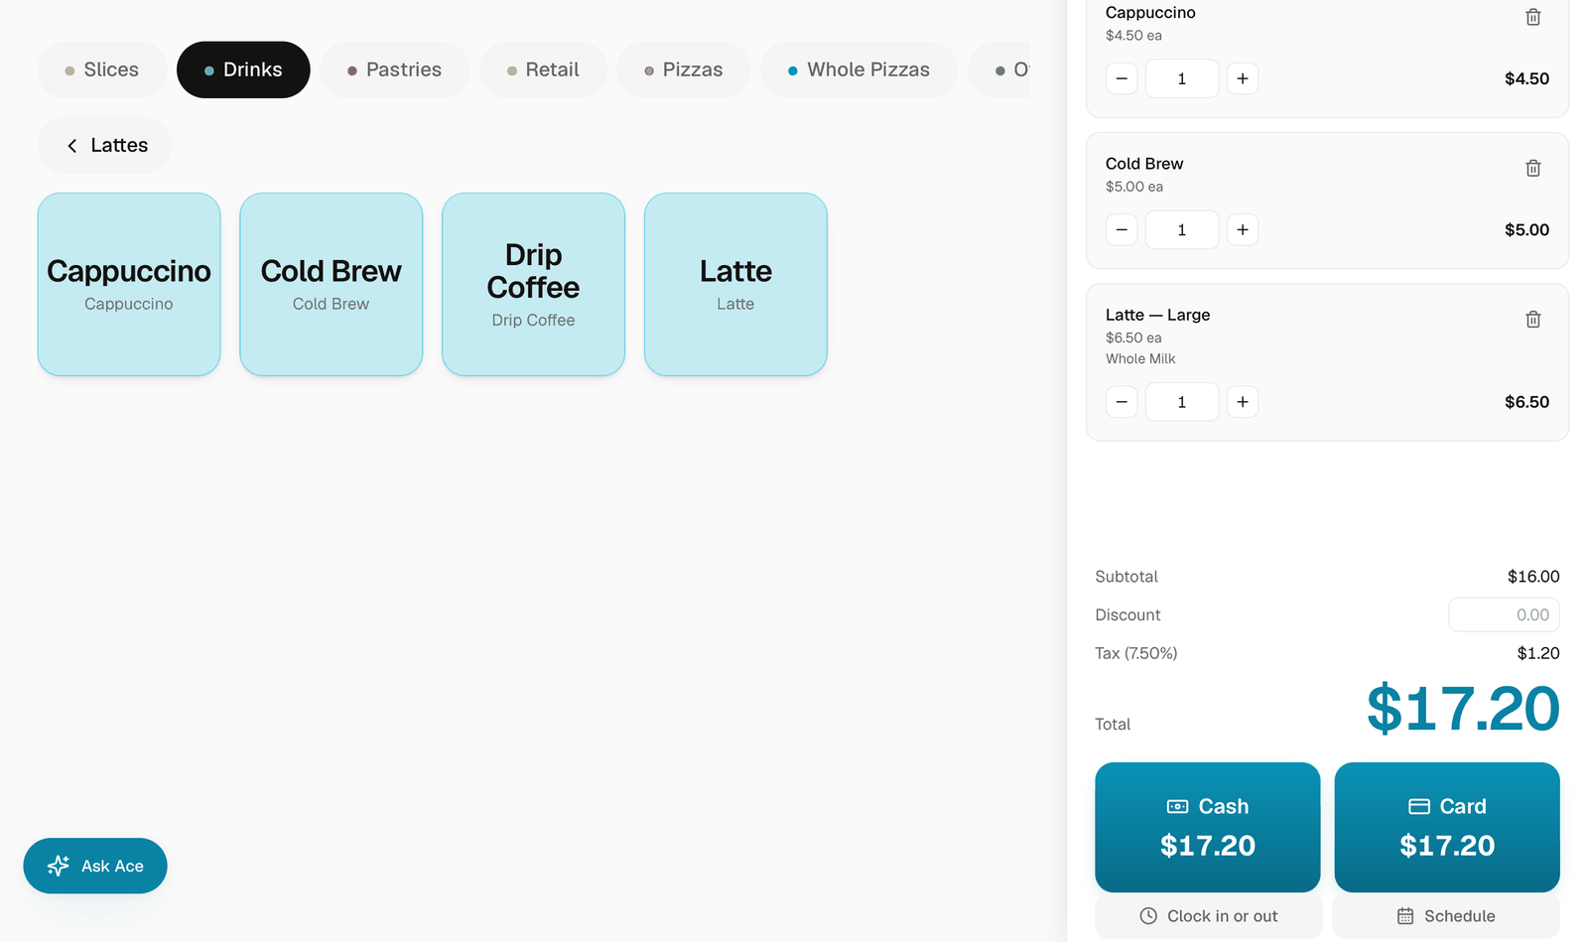Increase Latte — Large quantity with plus
Image resolution: width=1588 pixels, height=942 pixels.
pyautogui.click(x=1243, y=402)
